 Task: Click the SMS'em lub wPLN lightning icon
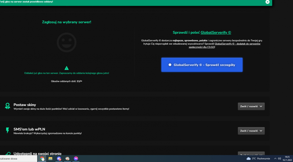click(x=8, y=130)
